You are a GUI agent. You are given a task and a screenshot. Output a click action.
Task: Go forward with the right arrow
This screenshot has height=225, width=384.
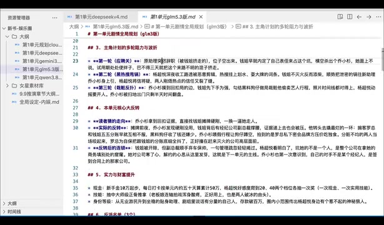368,17
